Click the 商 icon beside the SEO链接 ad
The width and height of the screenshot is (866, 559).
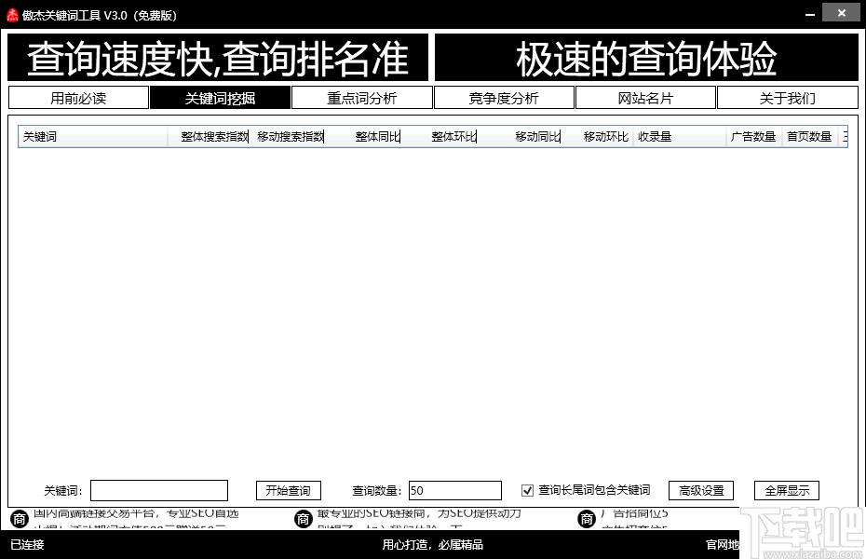point(304,519)
